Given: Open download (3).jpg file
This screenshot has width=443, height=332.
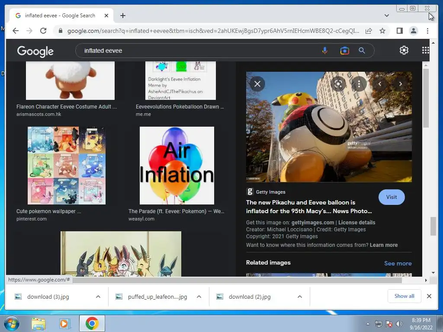Looking at the screenshot, I should coord(48,297).
